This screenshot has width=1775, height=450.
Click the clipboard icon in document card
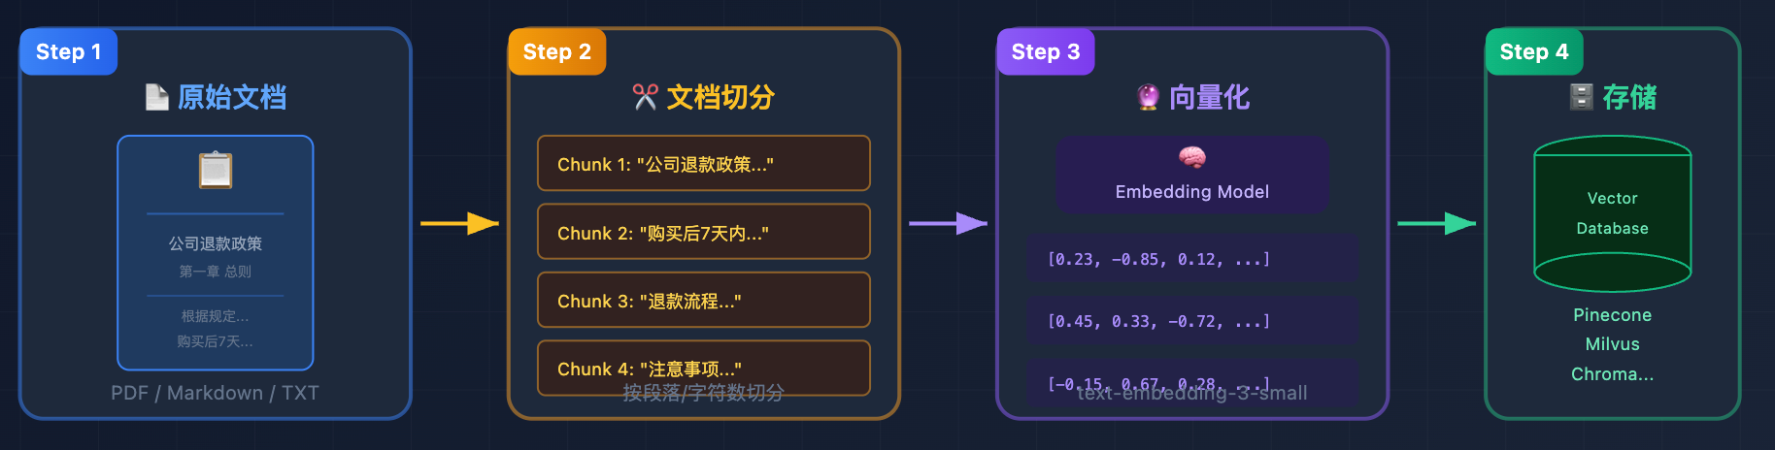point(216,171)
